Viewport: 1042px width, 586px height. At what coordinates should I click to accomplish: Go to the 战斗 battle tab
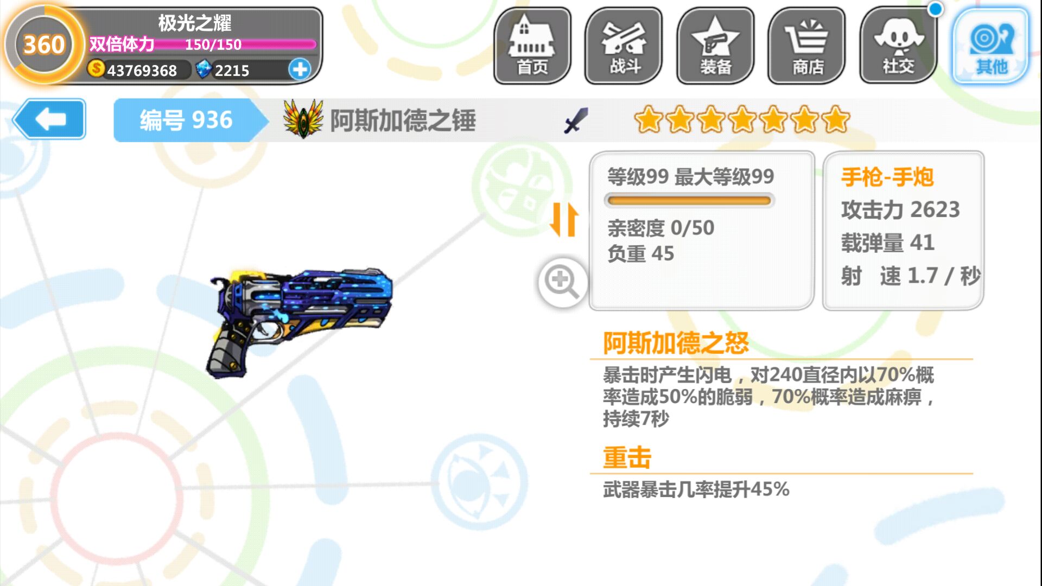pos(624,46)
